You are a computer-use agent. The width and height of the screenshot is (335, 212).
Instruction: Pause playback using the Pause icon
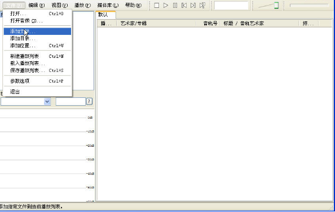[175, 5]
